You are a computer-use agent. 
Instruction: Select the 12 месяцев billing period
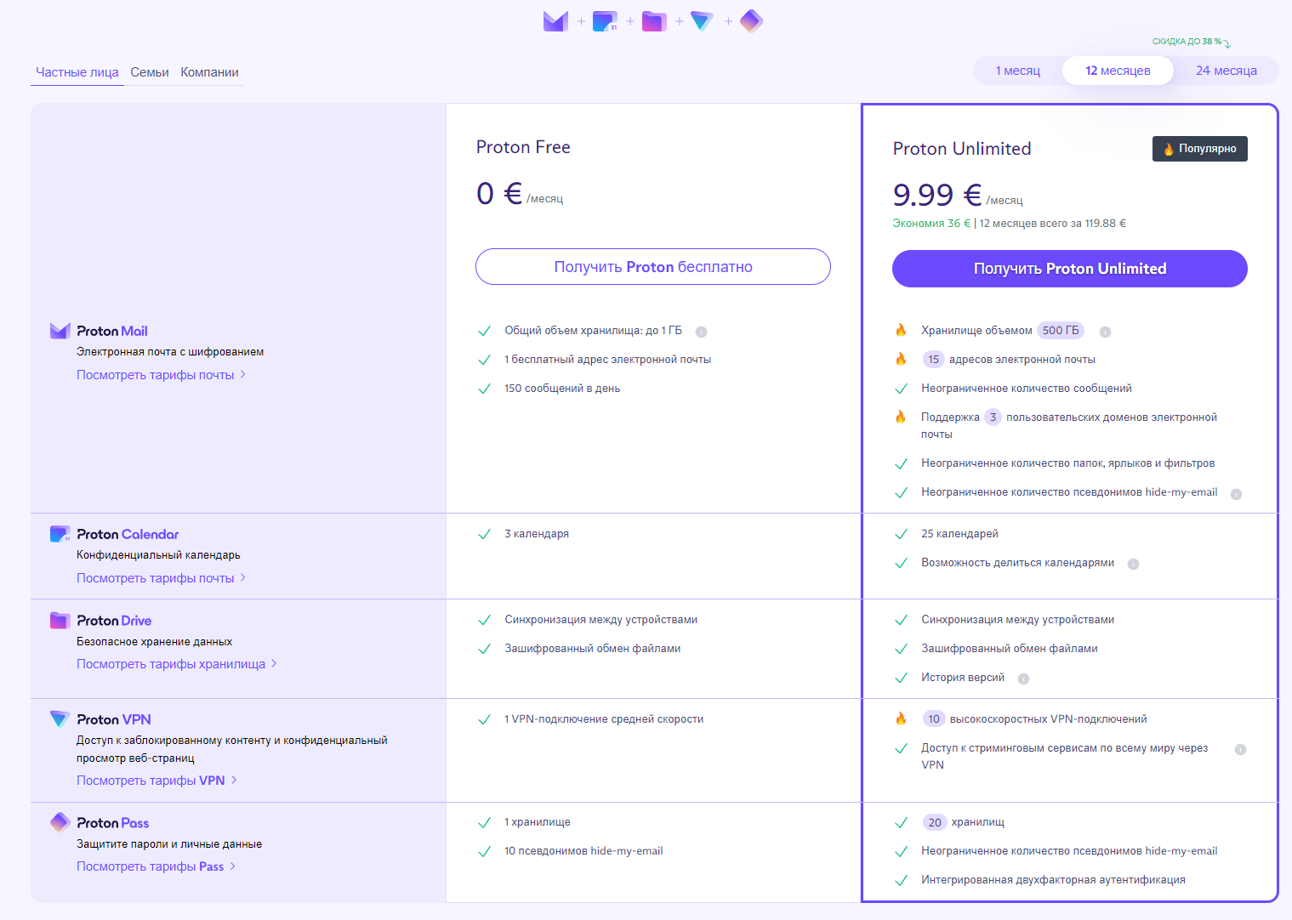1118,71
